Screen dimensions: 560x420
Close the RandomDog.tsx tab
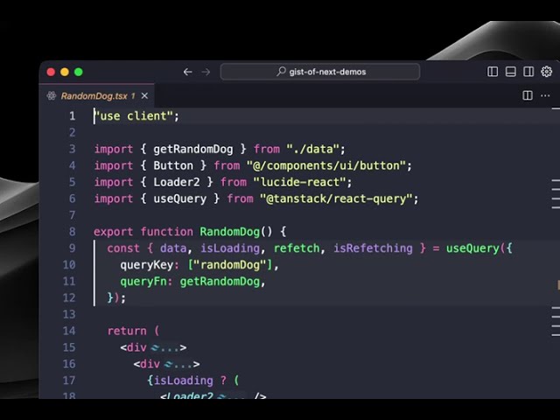coord(144,95)
